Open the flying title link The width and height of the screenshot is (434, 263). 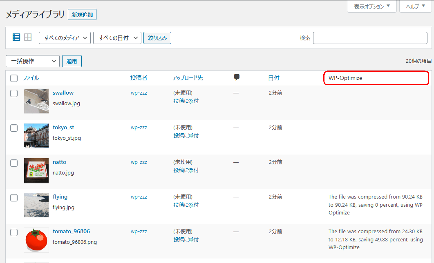click(x=60, y=197)
